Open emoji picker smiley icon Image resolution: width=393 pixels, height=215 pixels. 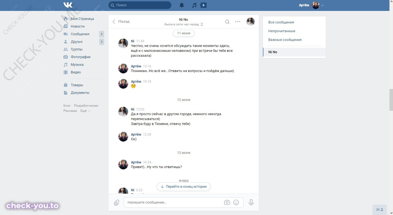tap(236, 202)
